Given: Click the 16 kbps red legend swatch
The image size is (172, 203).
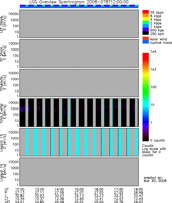Looking at the screenshot, I should [146, 12].
